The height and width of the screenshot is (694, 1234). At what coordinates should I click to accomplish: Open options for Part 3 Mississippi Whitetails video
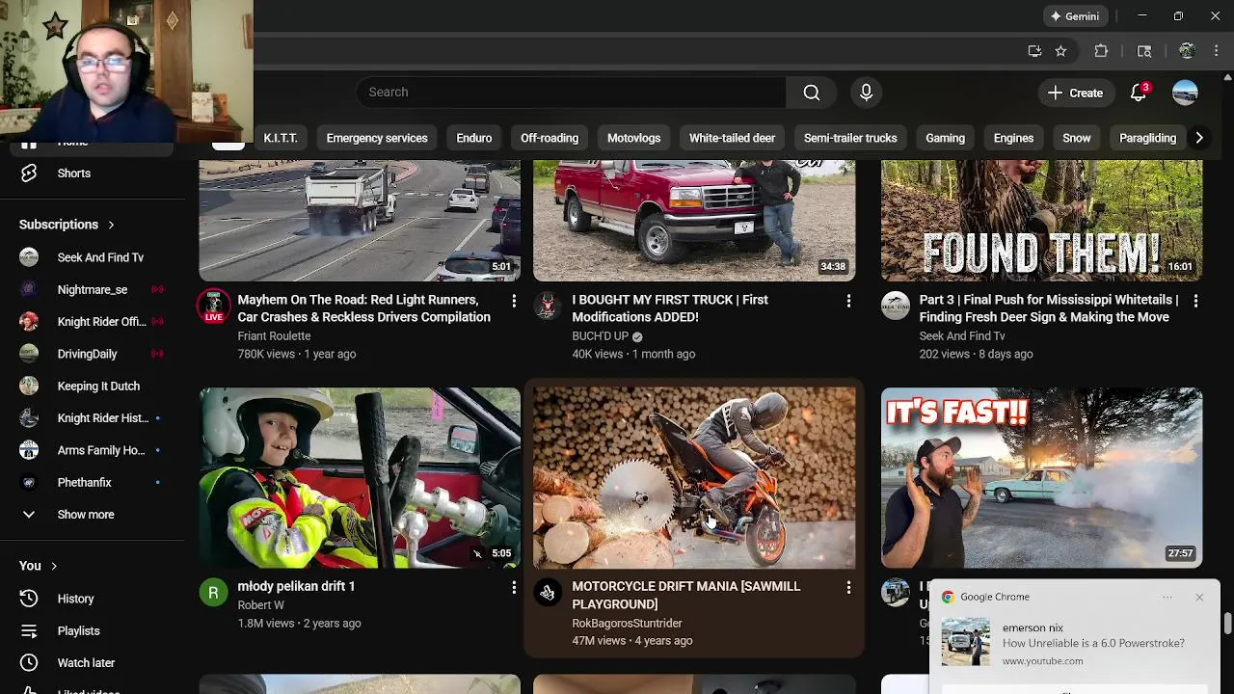point(1195,301)
